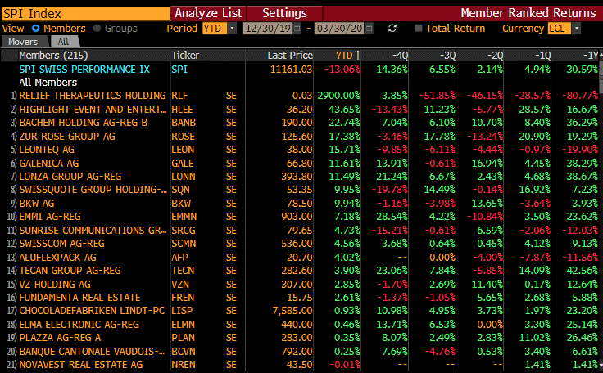The height and width of the screenshot is (373, 603).
Task: Open the Settings menu
Action: (x=284, y=13)
